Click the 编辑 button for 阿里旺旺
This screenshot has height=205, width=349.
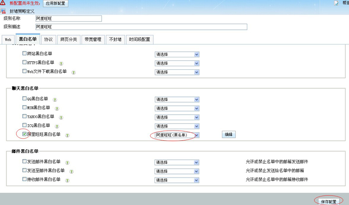(229, 135)
